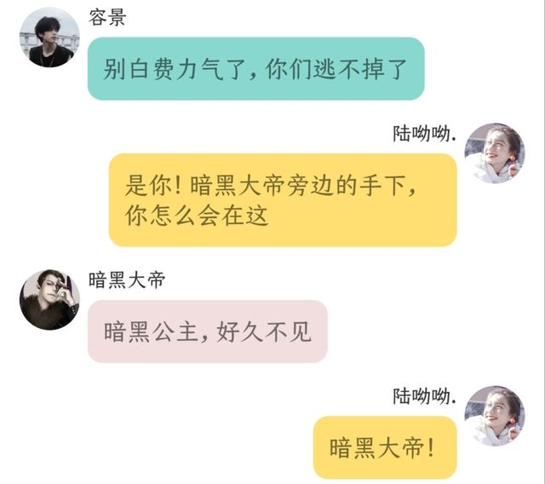Select the 陆呦呦. name above the short yellow message
The width and height of the screenshot is (545, 484).
(x=424, y=396)
